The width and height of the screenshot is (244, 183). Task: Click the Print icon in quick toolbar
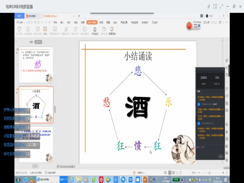click(x=35, y=22)
